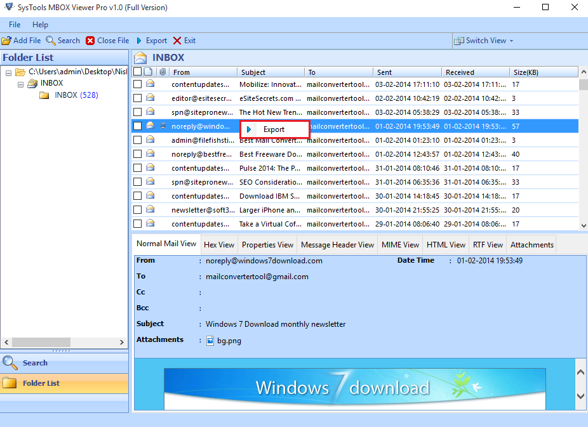Switch to MIME View tab
The image size is (588, 427).
click(x=400, y=245)
